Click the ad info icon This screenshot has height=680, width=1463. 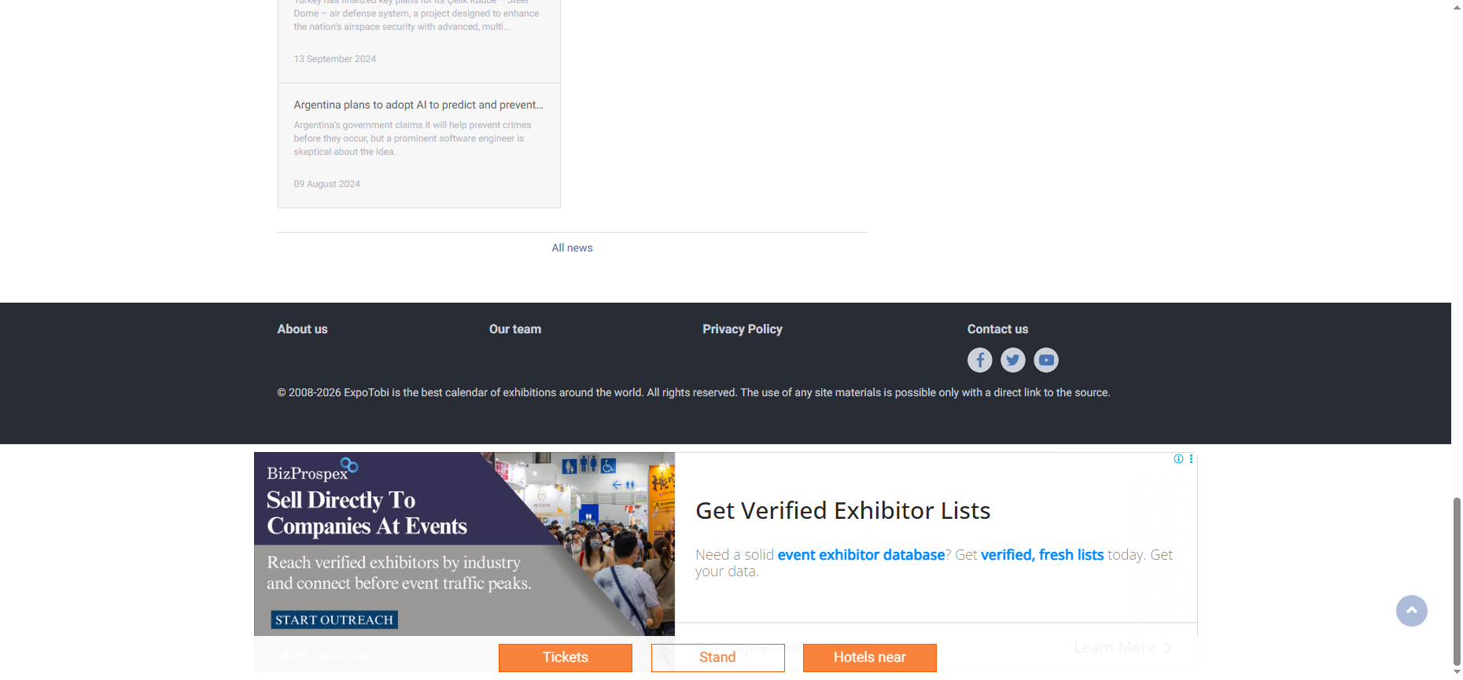click(1178, 459)
